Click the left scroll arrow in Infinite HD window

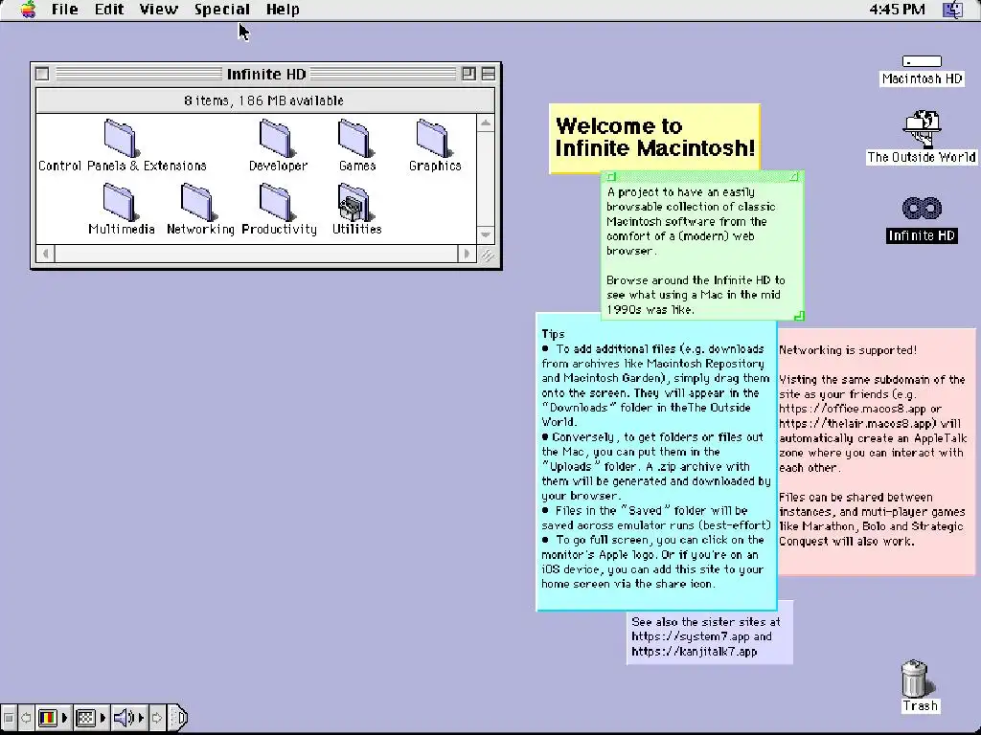pyautogui.click(x=45, y=254)
